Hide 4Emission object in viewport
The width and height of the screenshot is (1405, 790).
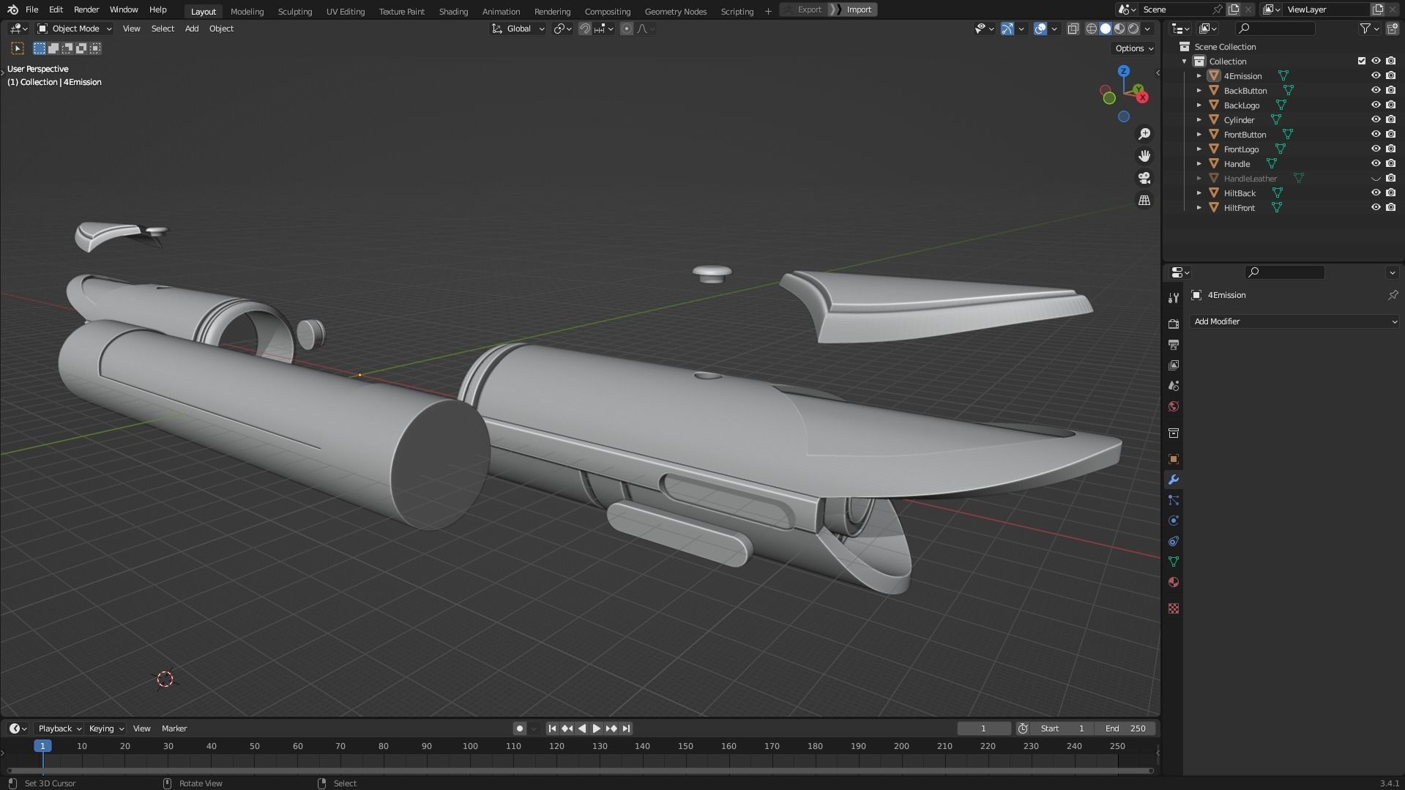1376,75
